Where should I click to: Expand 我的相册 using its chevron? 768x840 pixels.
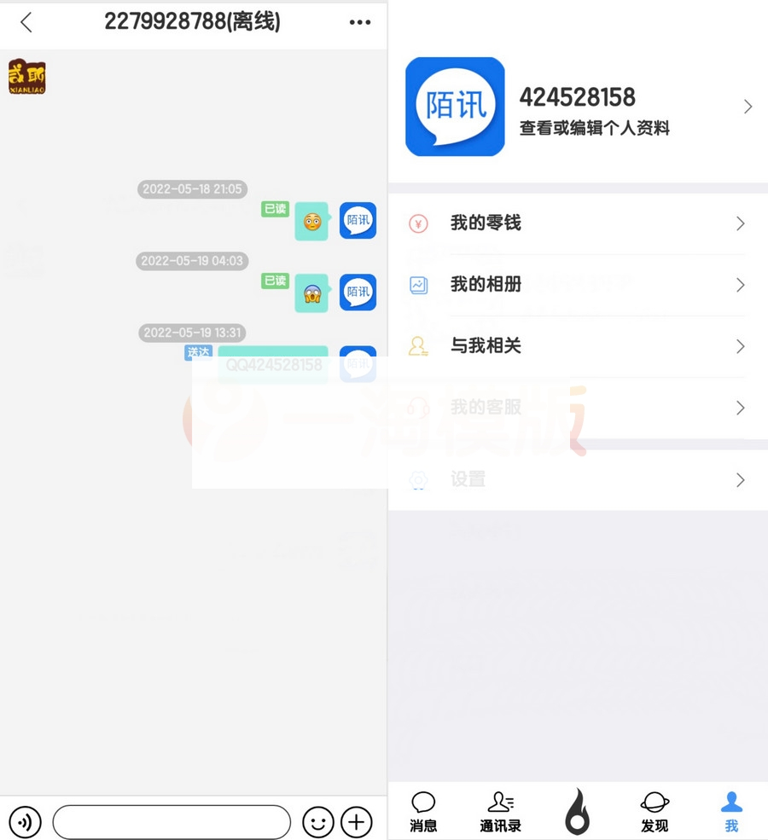tap(741, 285)
